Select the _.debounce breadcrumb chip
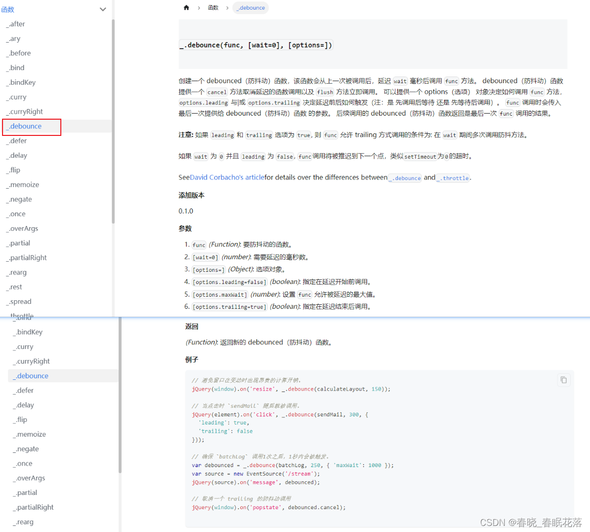 pyautogui.click(x=250, y=8)
